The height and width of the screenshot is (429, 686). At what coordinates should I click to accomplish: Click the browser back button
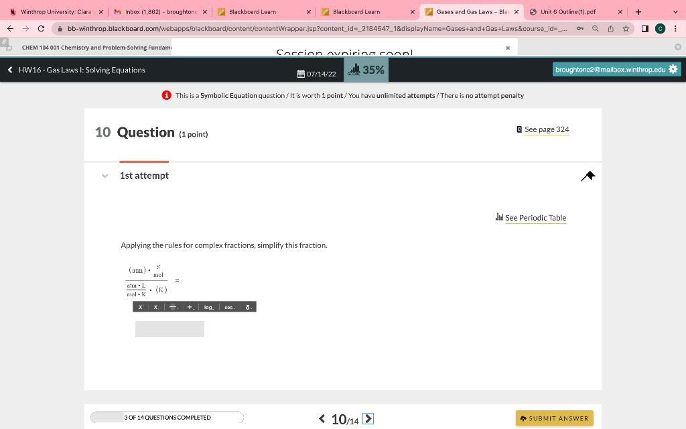10,28
